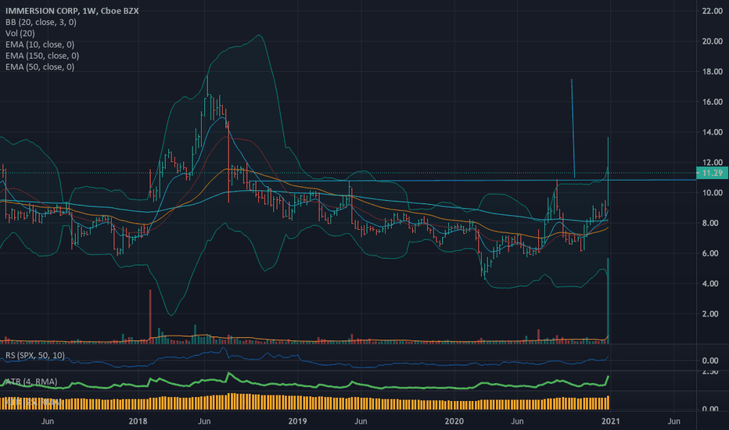Click the 2.00 price axis label
Screen dimensions: 729x430
[710, 314]
